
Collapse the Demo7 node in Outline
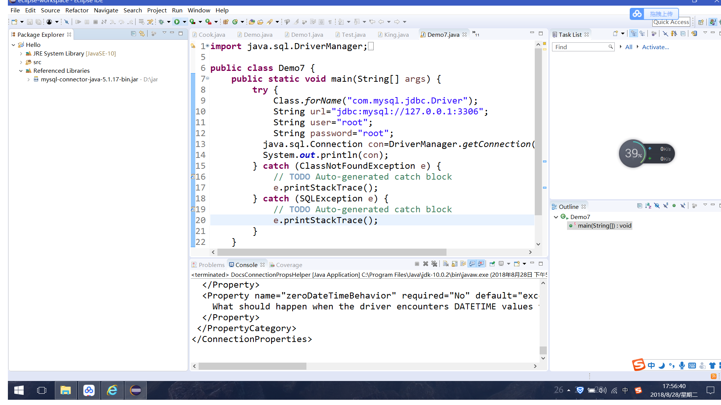coord(556,217)
